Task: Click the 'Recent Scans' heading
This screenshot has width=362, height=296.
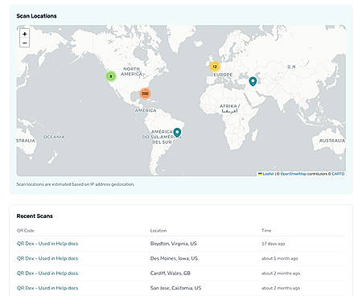Action: [35, 216]
